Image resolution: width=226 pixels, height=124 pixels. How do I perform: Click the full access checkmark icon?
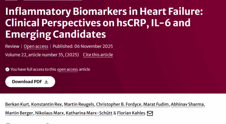pyautogui.click(x=7, y=69)
